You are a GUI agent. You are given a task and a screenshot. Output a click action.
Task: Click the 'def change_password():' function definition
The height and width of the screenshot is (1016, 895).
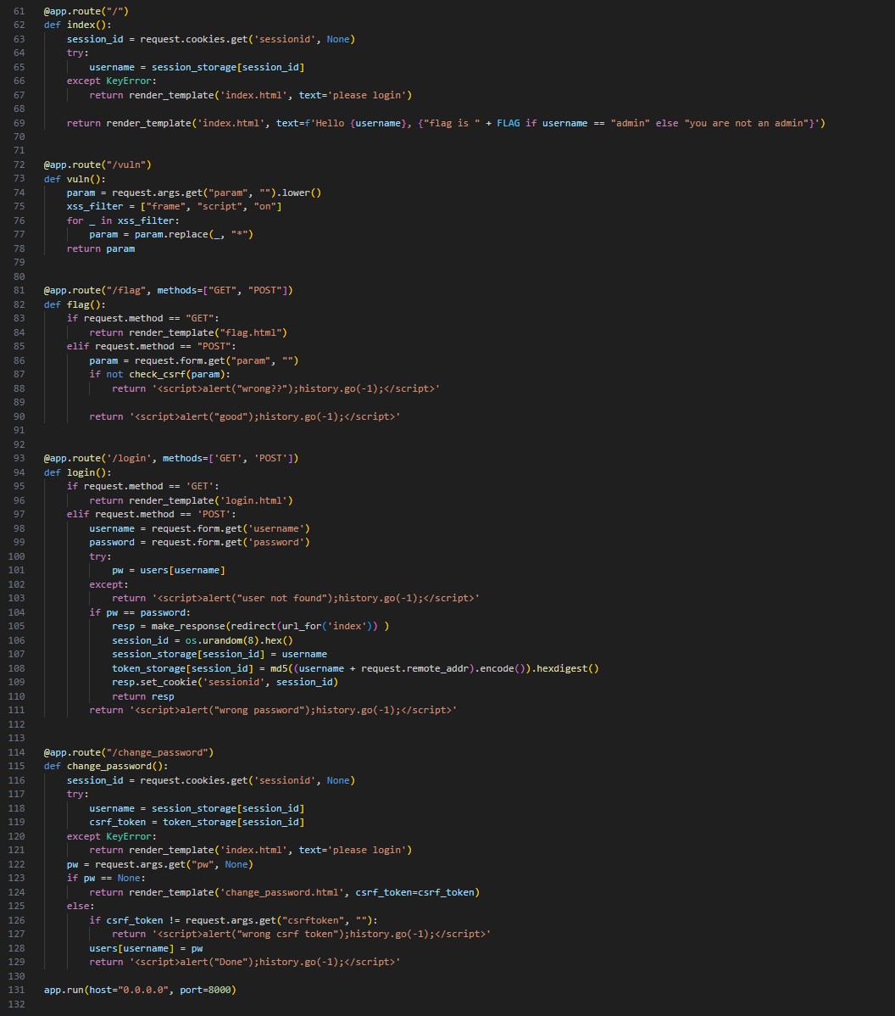click(106, 766)
